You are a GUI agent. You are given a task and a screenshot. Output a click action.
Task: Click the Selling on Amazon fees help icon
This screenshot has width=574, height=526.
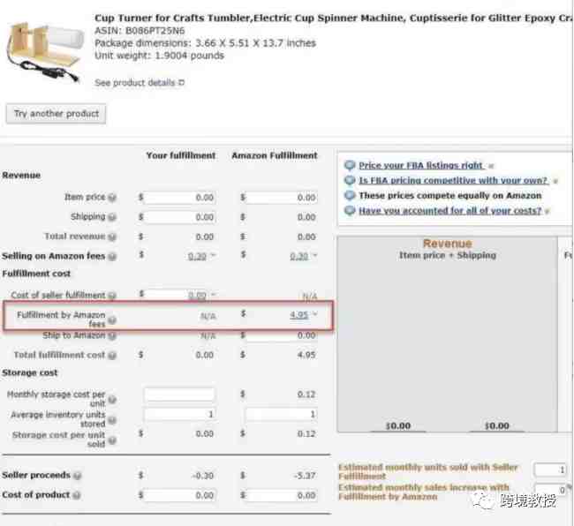click(112, 257)
